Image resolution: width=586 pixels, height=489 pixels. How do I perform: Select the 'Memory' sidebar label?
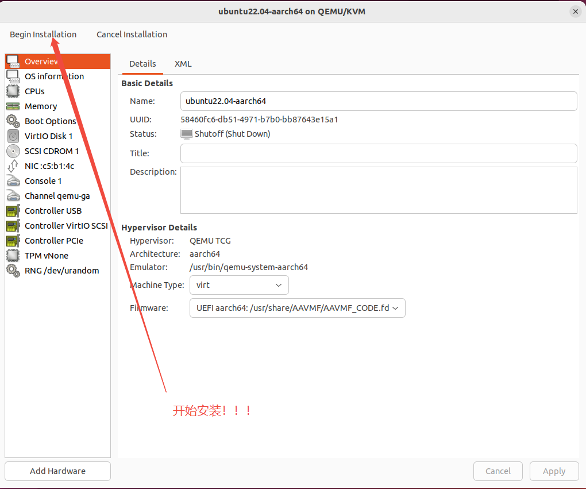tap(41, 106)
